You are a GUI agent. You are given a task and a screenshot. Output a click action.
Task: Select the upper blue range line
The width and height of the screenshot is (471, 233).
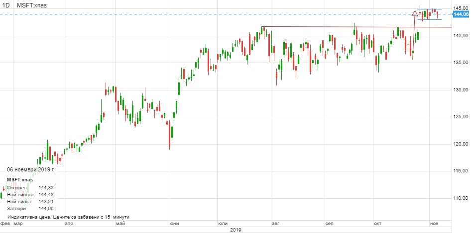click(x=430, y=9)
